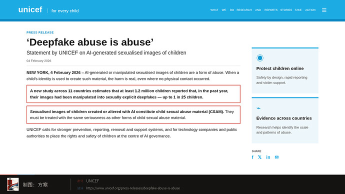Click the paragraph starting 'UNICEF calls for stronger prevention'
The width and height of the screenshot is (345, 194).
point(132,133)
